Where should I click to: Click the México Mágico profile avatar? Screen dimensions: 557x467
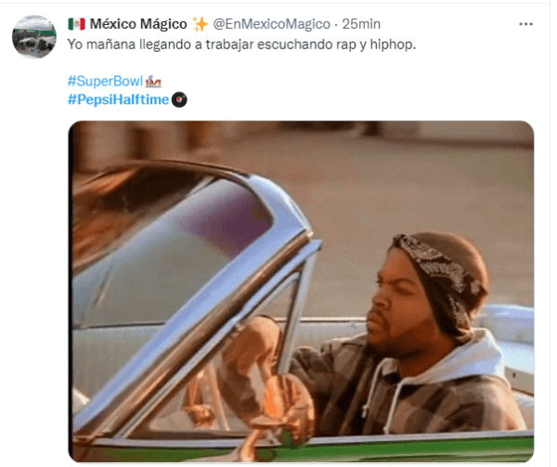(34, 36)
